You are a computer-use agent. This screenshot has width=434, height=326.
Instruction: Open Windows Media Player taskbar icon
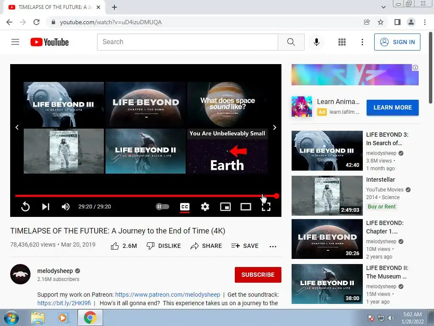63,318
